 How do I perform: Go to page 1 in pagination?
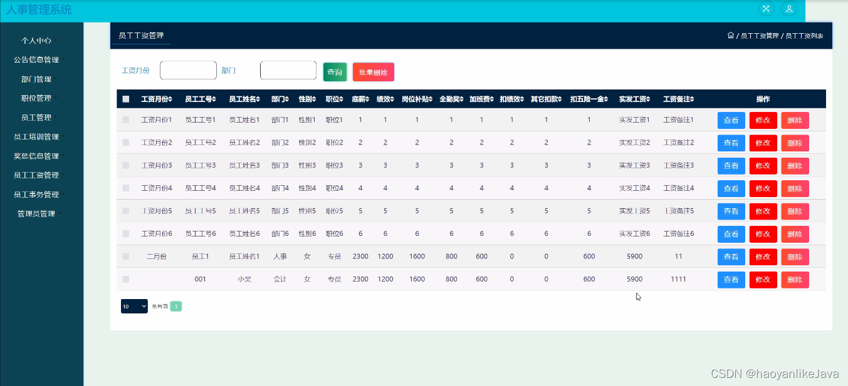click(176, 306)
